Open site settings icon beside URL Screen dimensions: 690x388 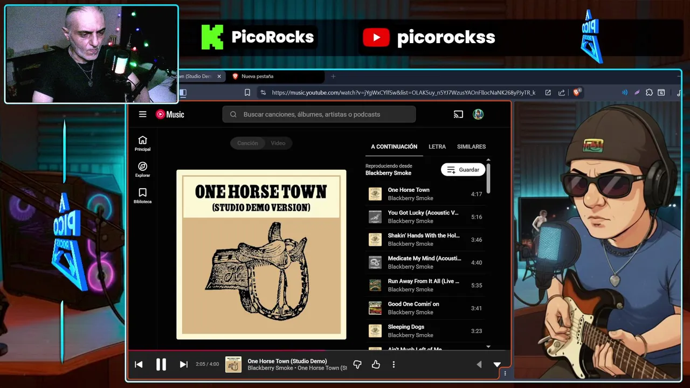coord(263,93)
